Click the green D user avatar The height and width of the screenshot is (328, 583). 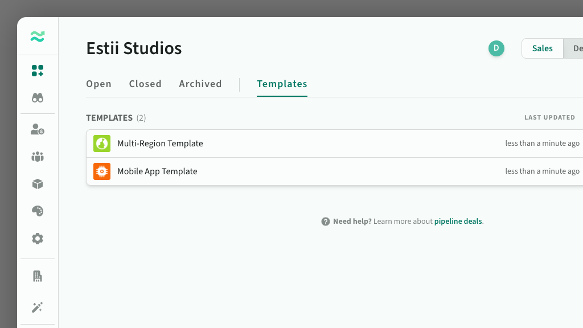pos(496,48)
